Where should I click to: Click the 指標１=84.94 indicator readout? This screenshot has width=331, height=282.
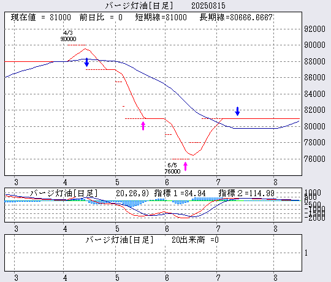pos(180,193)
